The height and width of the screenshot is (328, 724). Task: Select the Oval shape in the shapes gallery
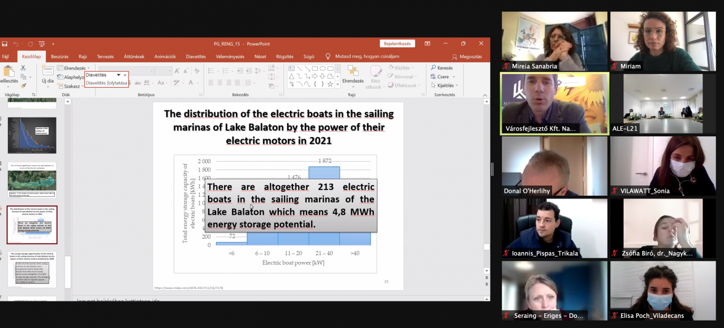point(322,68)
